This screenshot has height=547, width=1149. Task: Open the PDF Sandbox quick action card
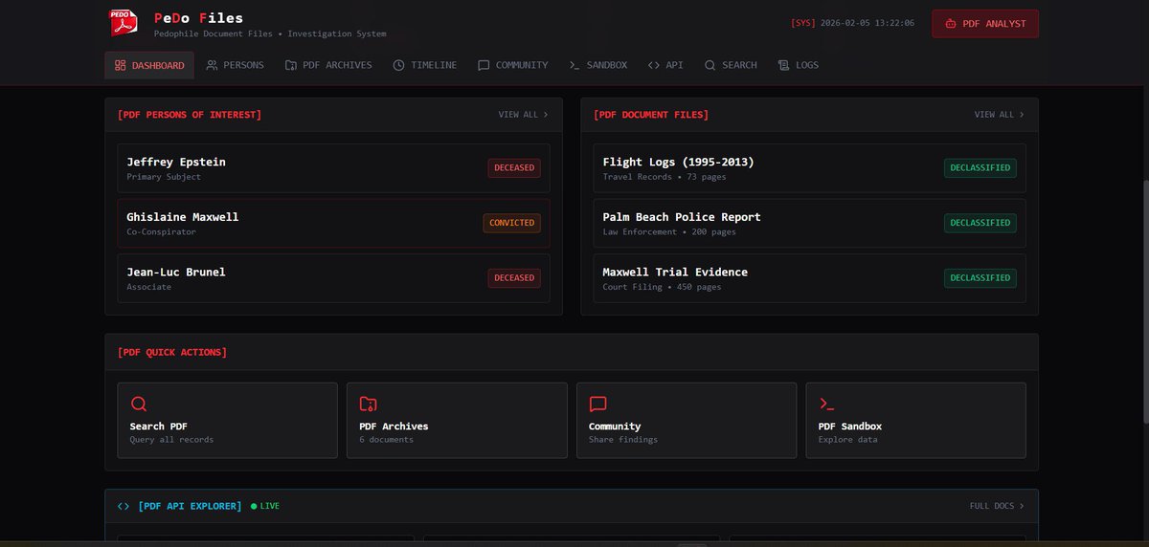[x=916, y=421]
